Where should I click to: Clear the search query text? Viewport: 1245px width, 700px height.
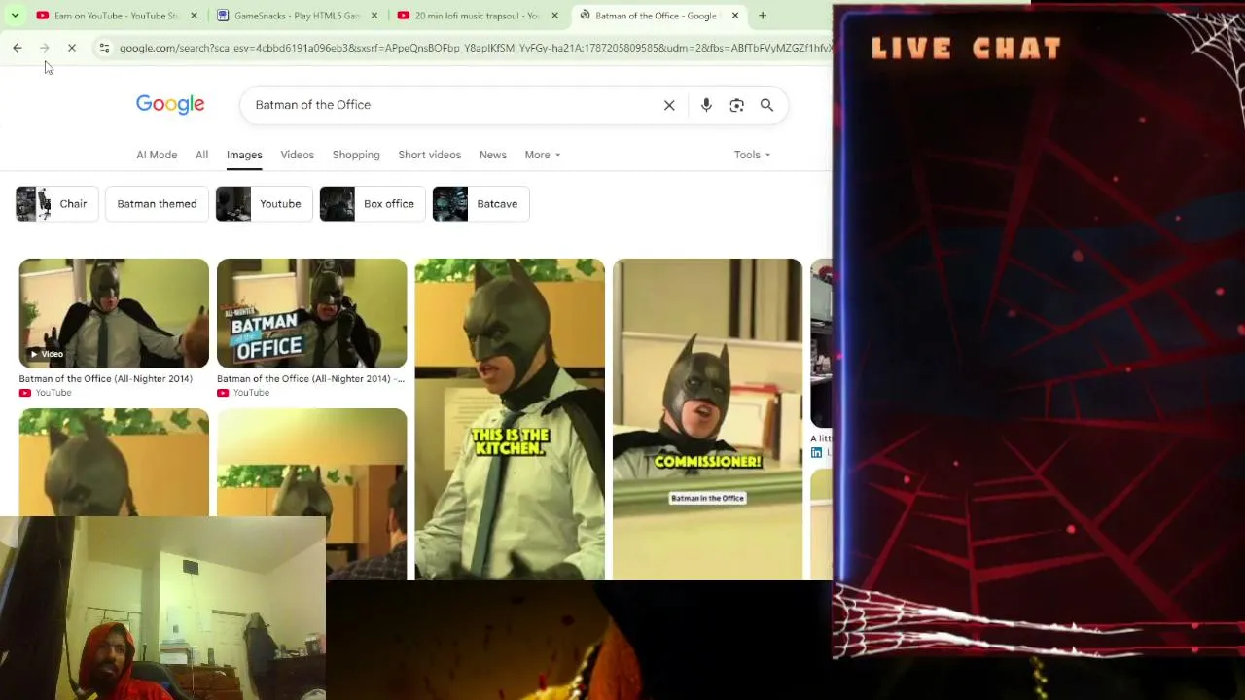[x=669, y=105]
